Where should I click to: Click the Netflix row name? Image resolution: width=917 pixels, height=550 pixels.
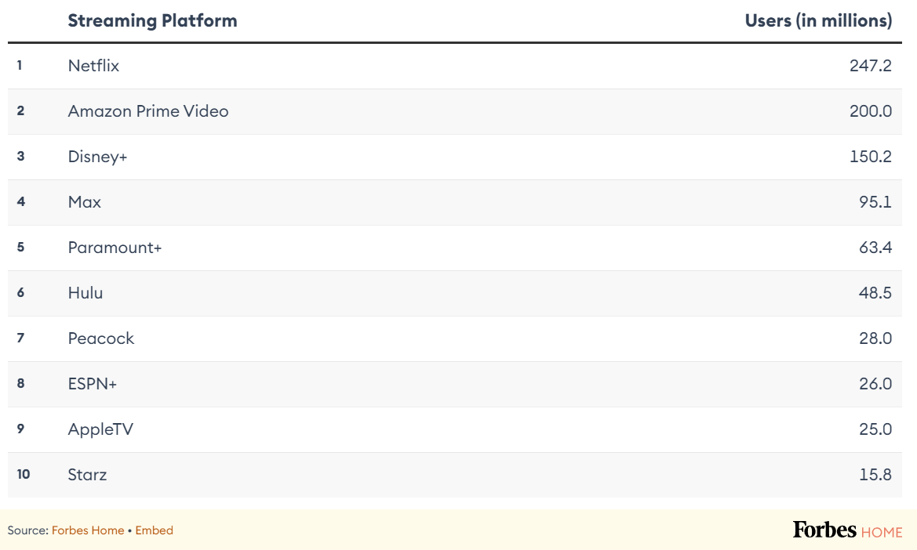(93, 65)
